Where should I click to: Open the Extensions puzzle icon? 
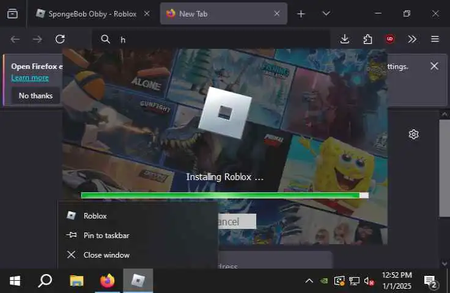click(x=367, y=39)
